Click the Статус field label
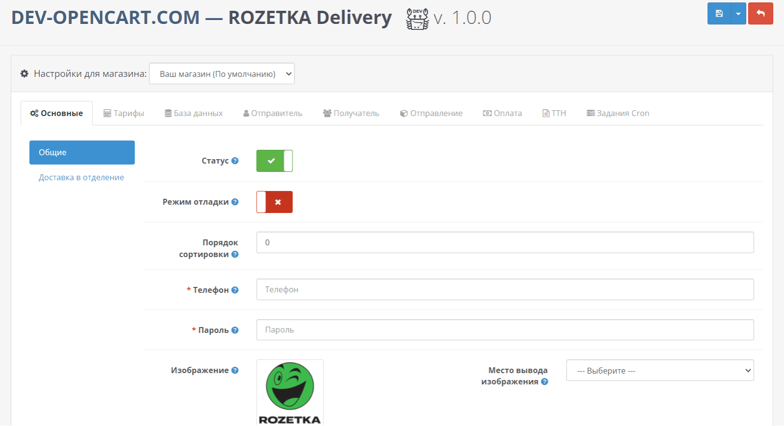The width and height of the screenshot is (784, 426). tap(215, 161)
